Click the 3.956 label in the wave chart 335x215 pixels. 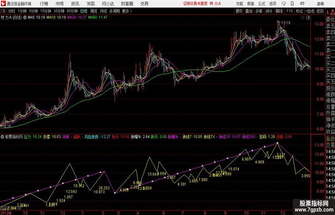point(306,176)
